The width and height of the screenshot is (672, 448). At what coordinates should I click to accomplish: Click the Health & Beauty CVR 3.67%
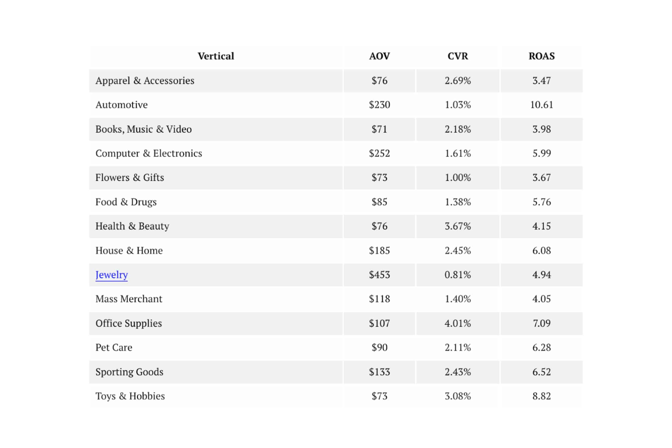pyautogui.click(x=458, y=226)
